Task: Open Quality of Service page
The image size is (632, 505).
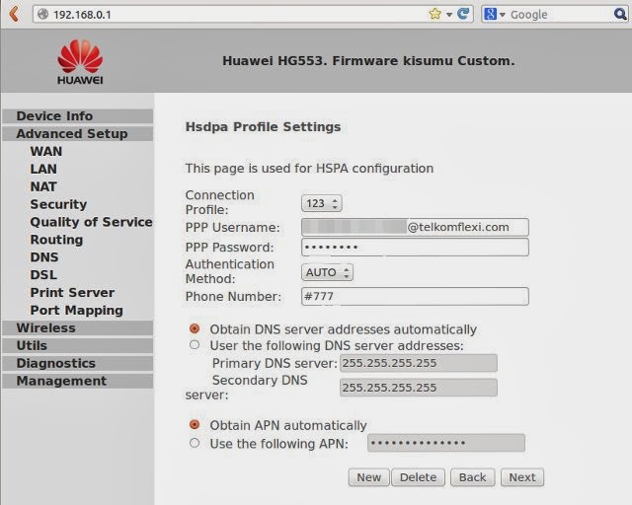Action: 91,222
